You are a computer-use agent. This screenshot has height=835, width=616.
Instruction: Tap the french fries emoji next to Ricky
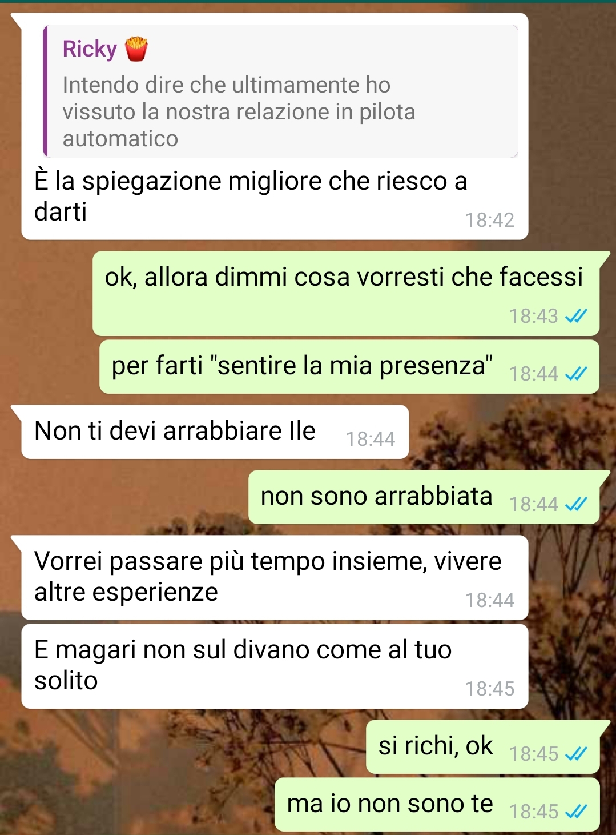(136, 49)
